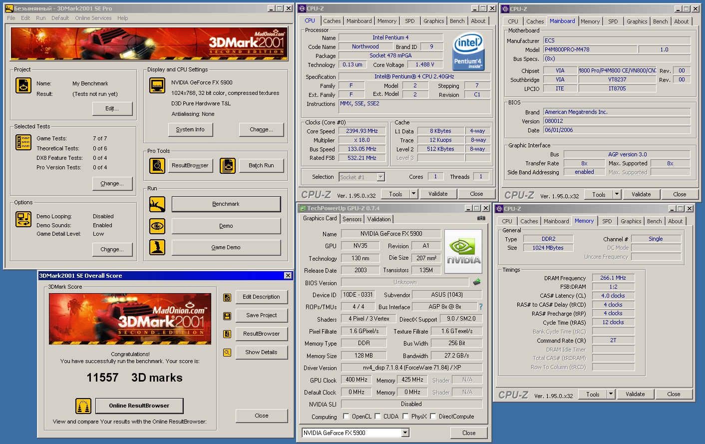Click Validate in the CPU-Z CPU window

click(438, 194)
